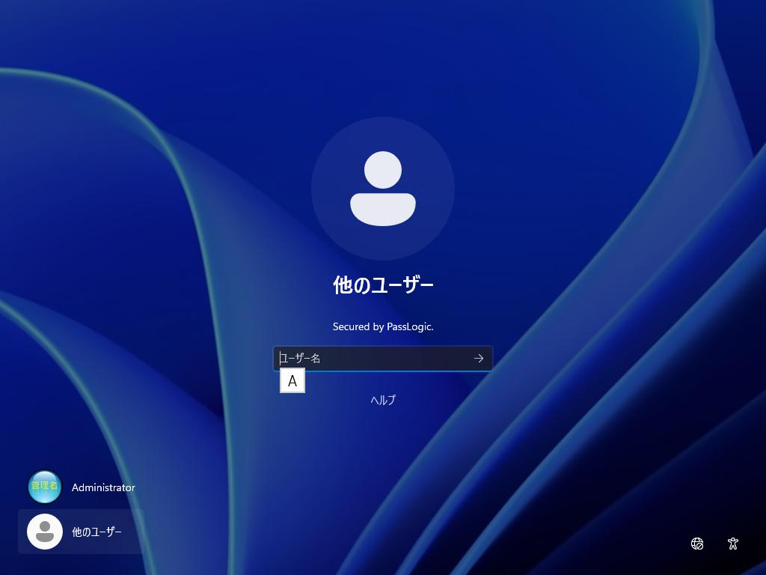The width and height of the screenshot is (766, 575).
Task: Click the 他のユーザー avatar in account list
Action: click(44, 532)
